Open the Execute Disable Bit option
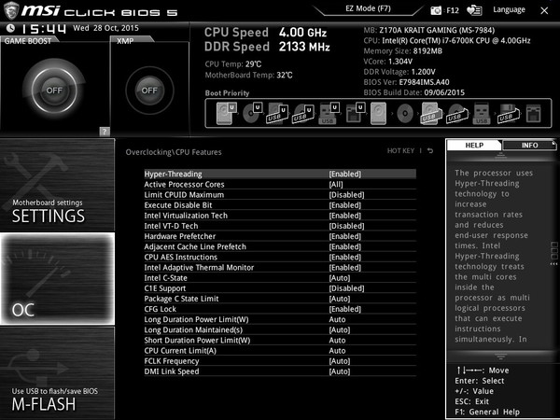This screenshot has width=560, height=420. [x=280, y=205]
